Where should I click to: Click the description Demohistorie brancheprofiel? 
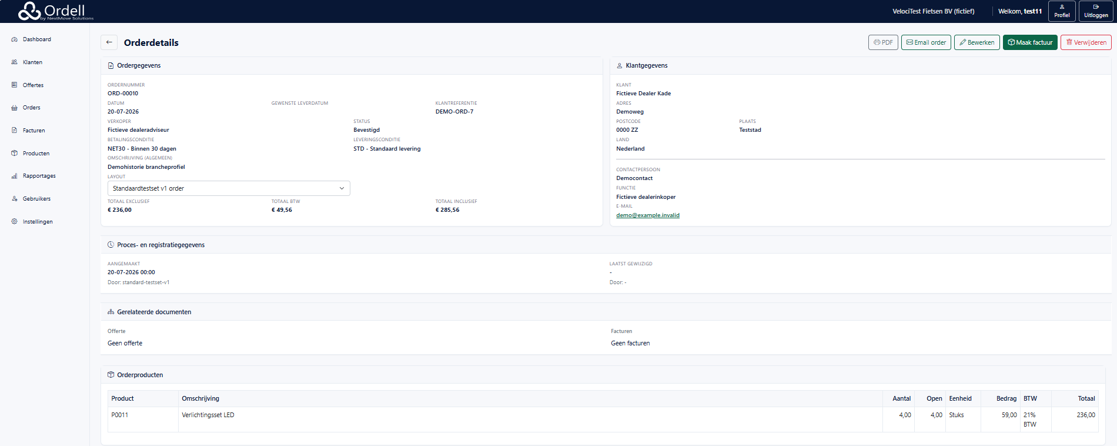pos(146,167)
